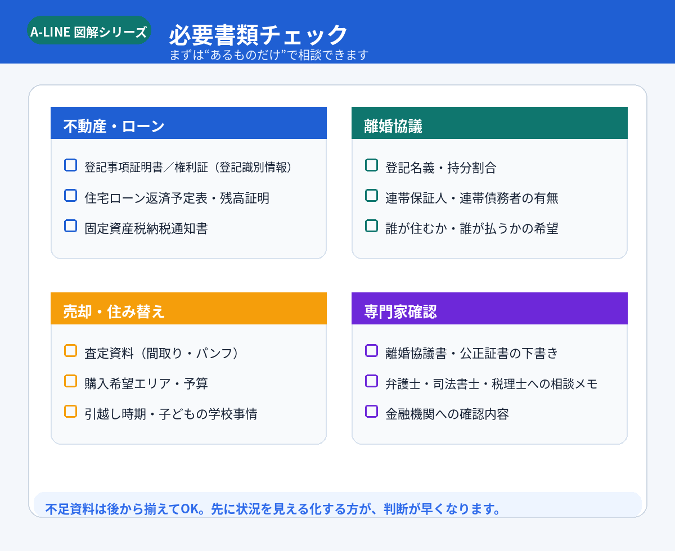Tick the 登記名義・持分割合 checkbox
The image size is (675, 551).
pos(371,165)
